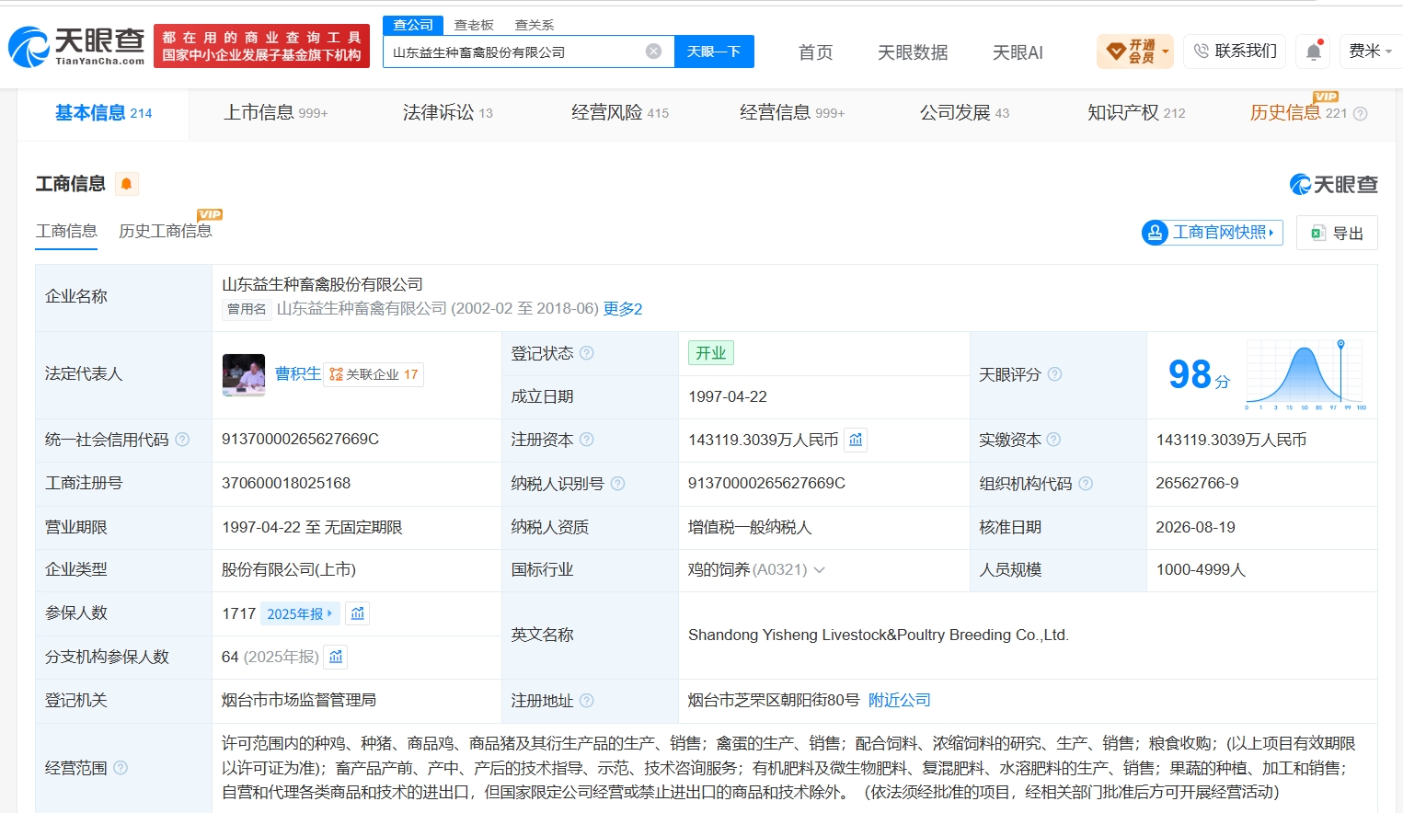Viewport: 1403px width, 813px height.
Task: Click the help icon beside 历史信息 tab
Action: click(x=1361, y=114)
